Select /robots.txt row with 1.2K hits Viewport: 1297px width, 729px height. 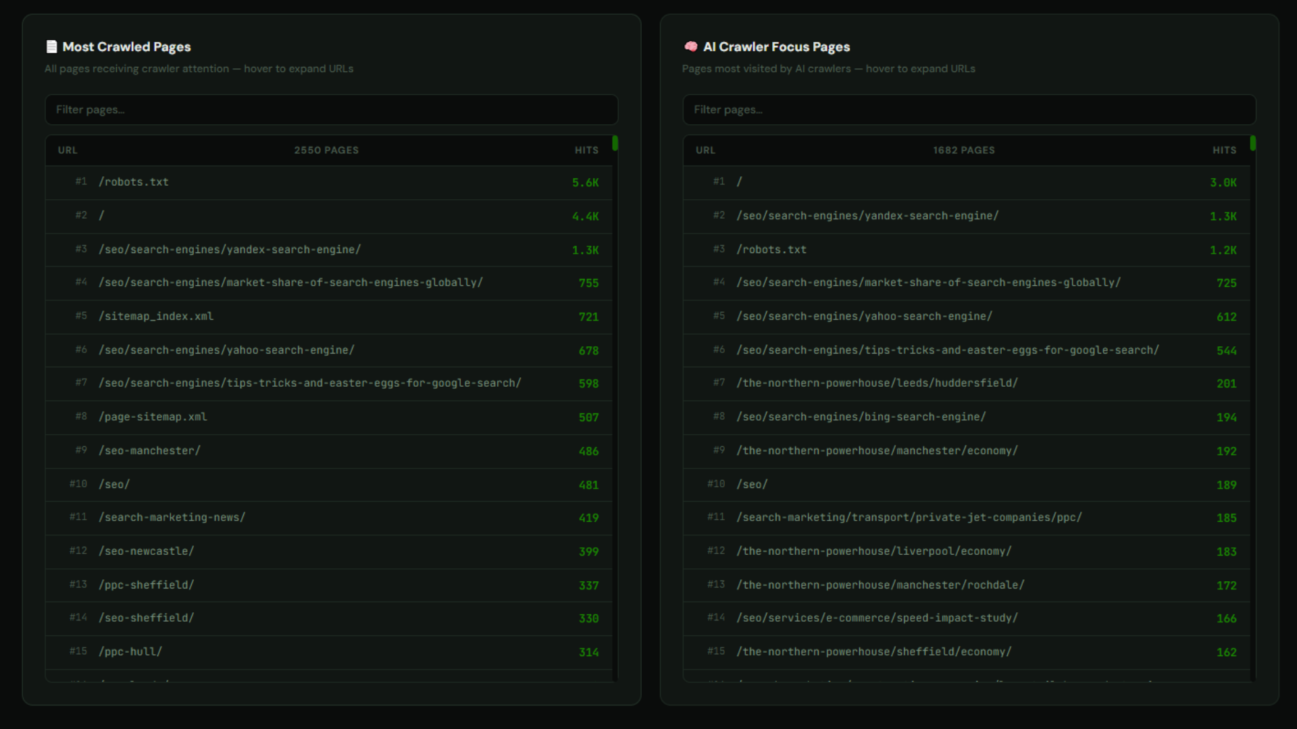click(967, 250)
